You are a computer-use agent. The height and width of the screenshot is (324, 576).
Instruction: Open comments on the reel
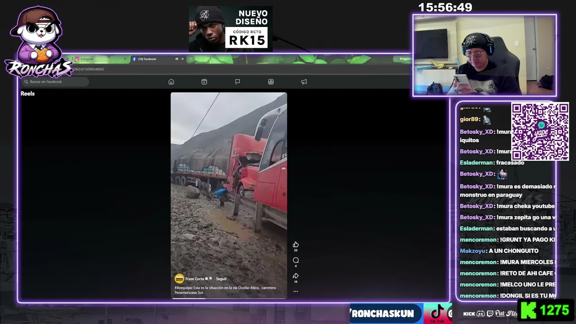coord(296,260)
